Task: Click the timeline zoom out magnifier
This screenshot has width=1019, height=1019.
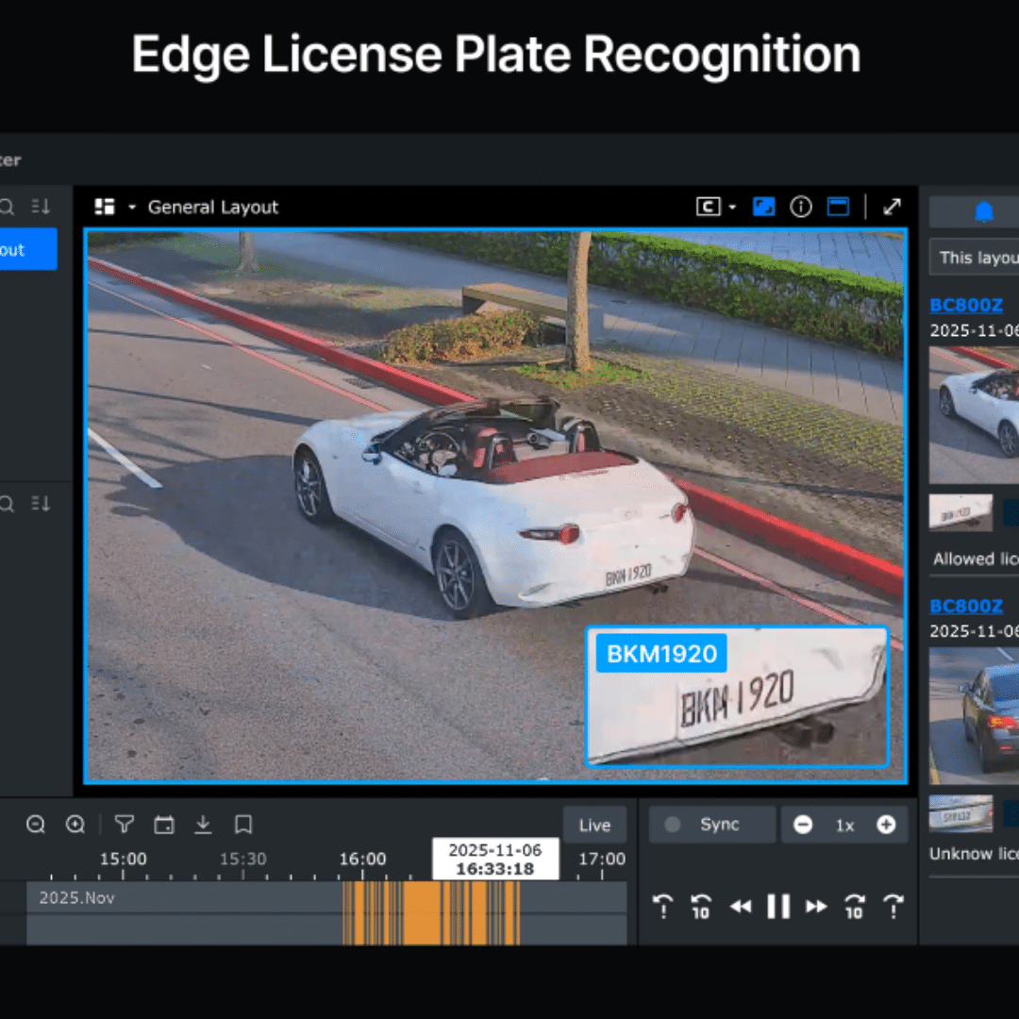Action: [36, 825]
